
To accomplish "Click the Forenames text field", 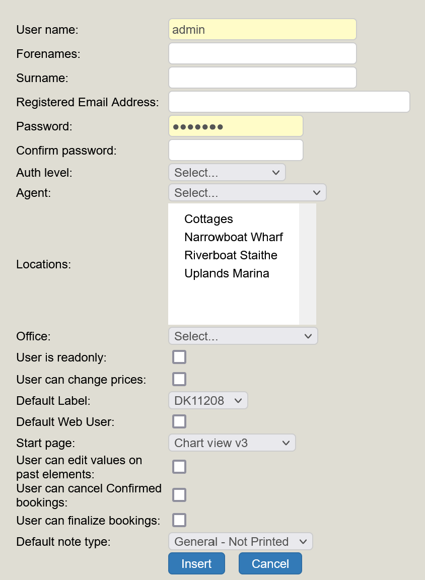I will pos(262,53).
